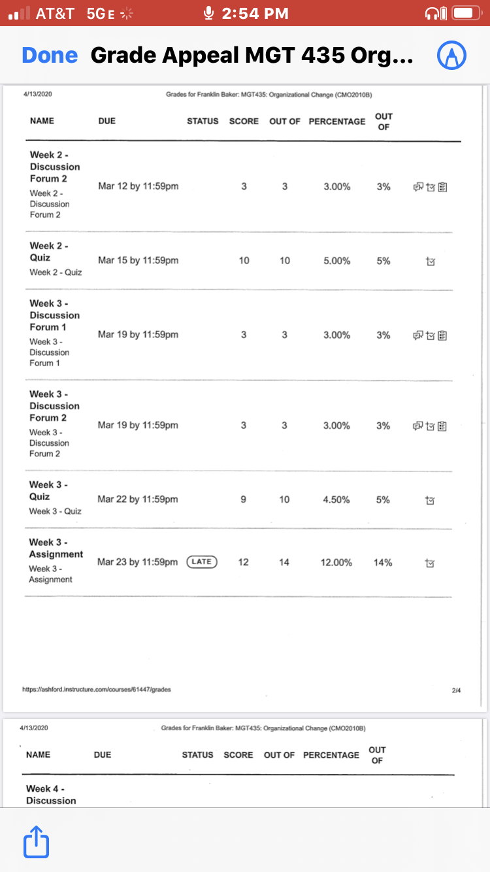Tap the Week 4 - Discussion entry
The image size is (490, 872).
tap(51, 794)
